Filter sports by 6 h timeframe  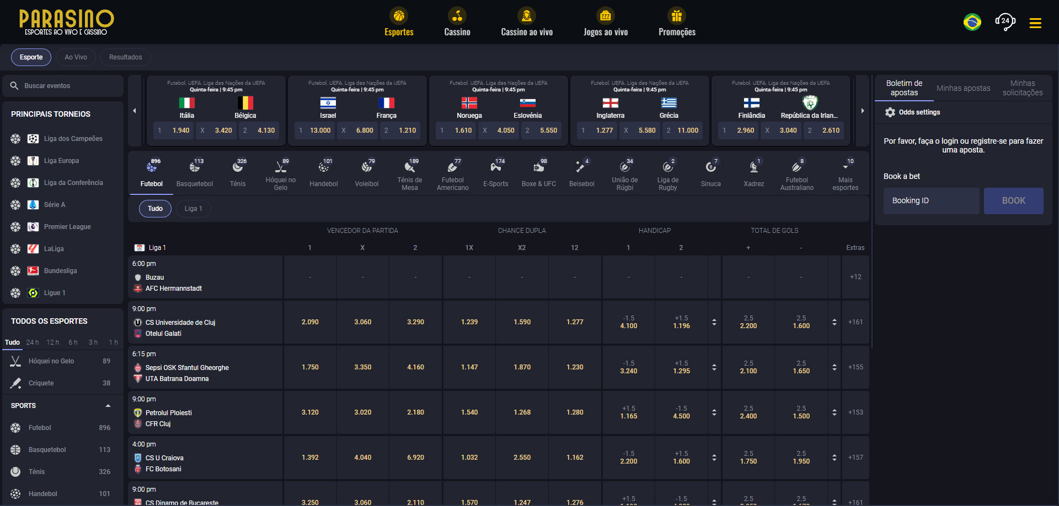coord(73,342)
